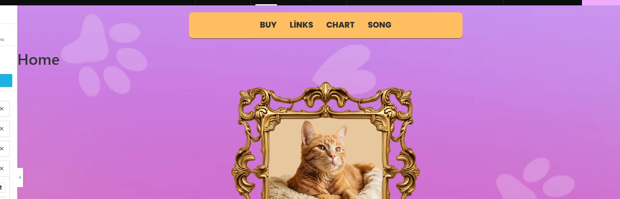The width and height of the screenshot is (620, 199).
Task: Click the blue button in the sidebar
Action: pos(6,81)
